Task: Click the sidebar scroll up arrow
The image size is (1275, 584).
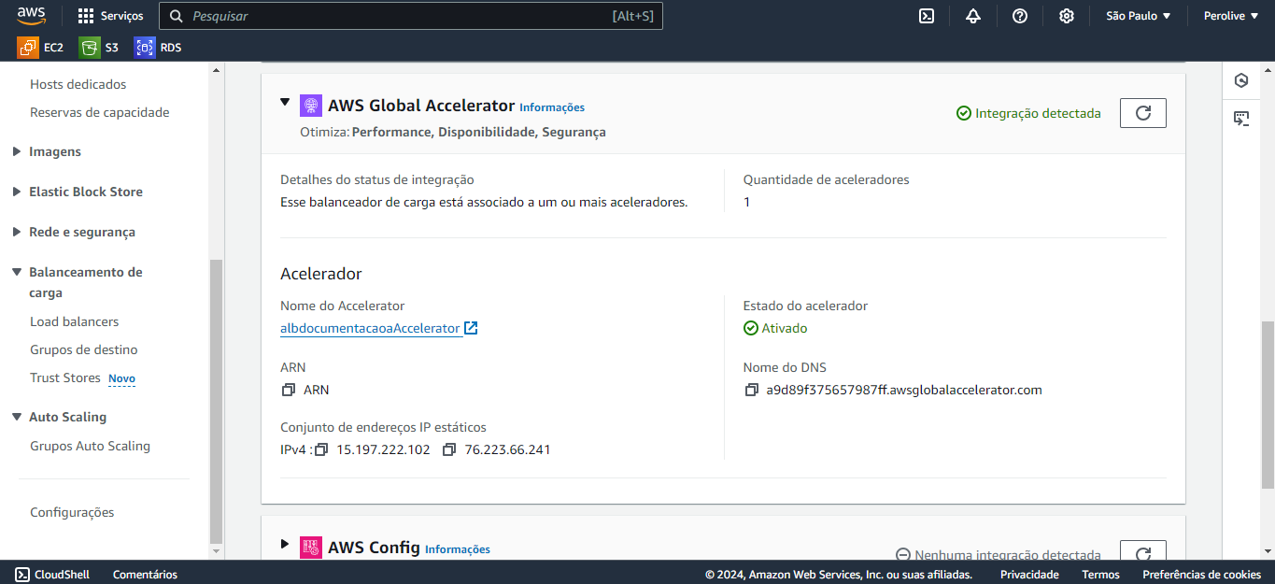Action: pos(217,70)
